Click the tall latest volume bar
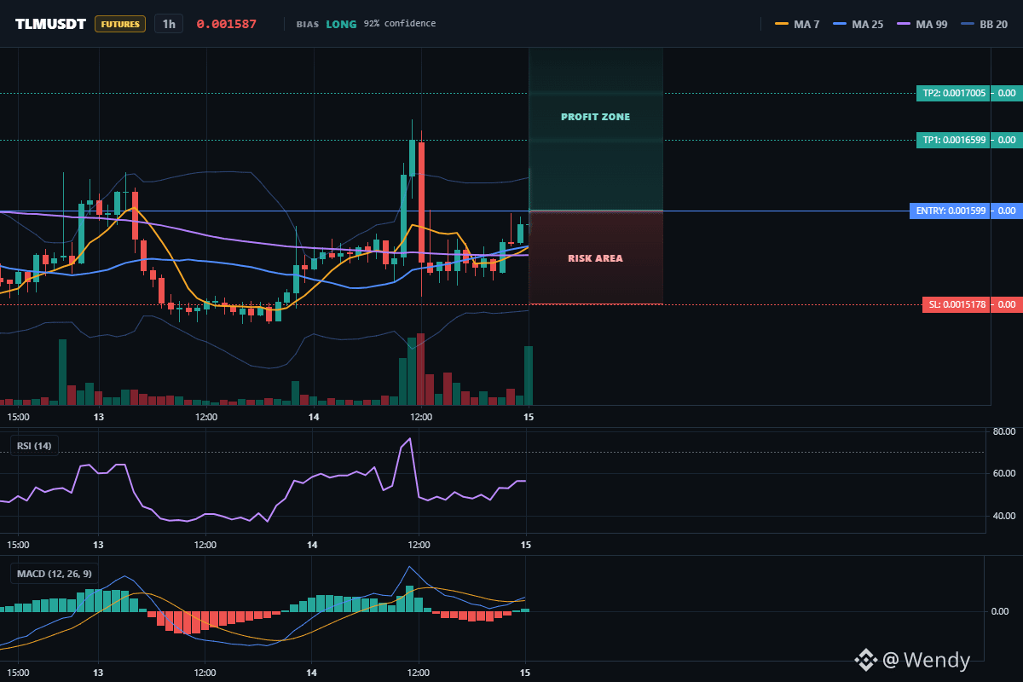1023x682 pixels. click(529, 375)
